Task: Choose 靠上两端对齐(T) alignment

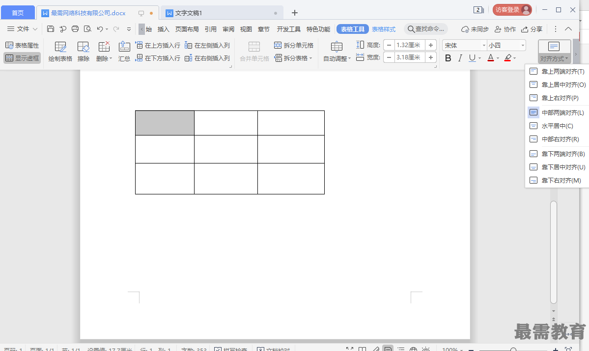Action: click(557, 71)
